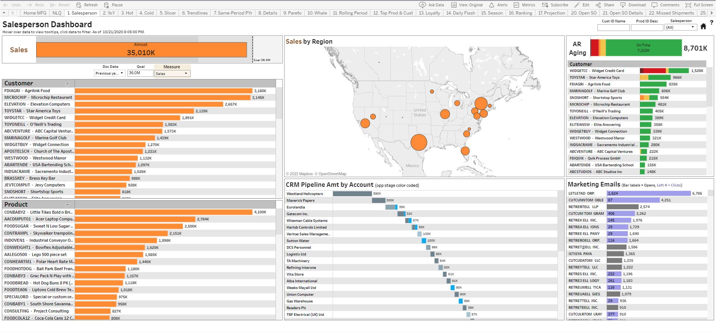Image resolution: width=716 pixels, height=333 pixels.
Task: Open the 5. Slicer tab
Action: [x=168, y=13]
